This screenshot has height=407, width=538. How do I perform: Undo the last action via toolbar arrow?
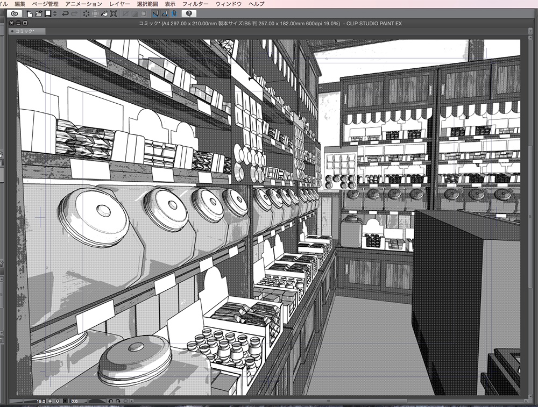[x=65, y=15]
